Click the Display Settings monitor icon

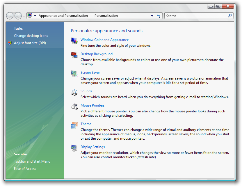tap(74, 148)
